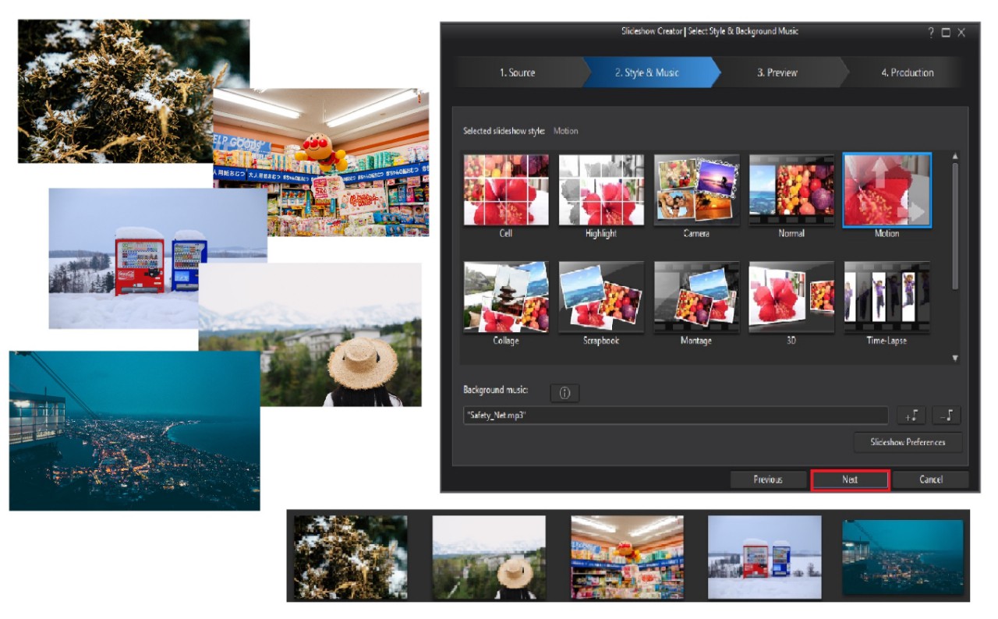Viewport: 998px width, 619px height.
Task: Select the 3D slideshow style
Action: pos(791,297)
